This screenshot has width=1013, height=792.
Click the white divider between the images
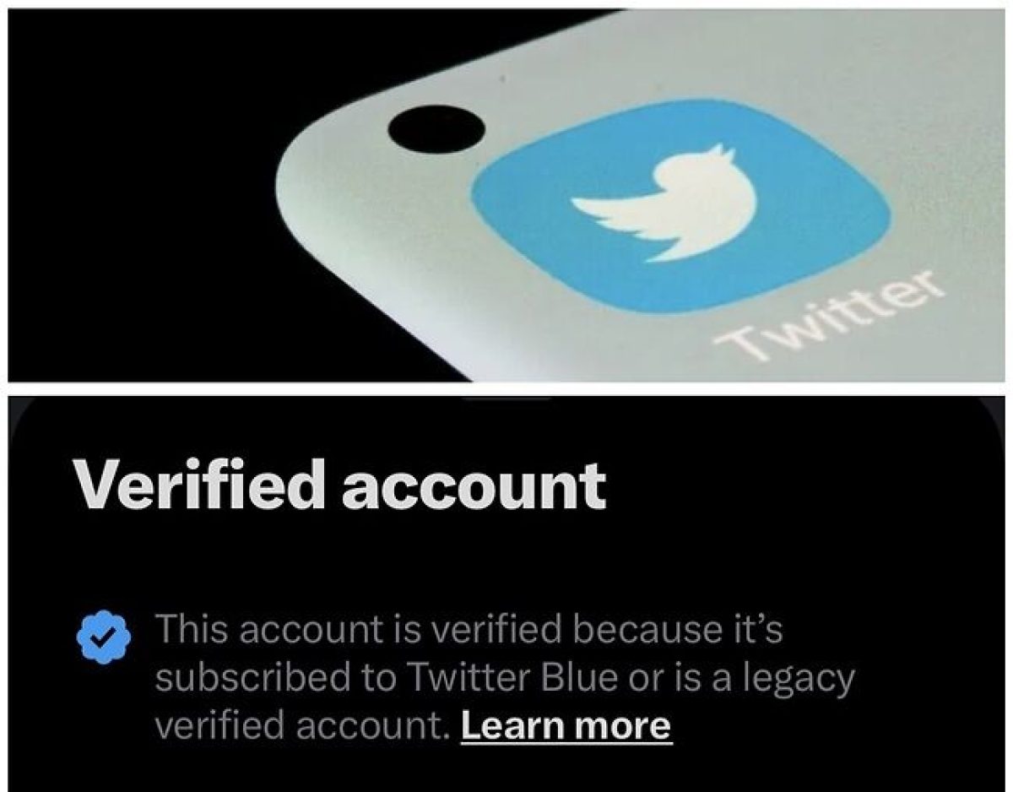[x=506, y=388]
